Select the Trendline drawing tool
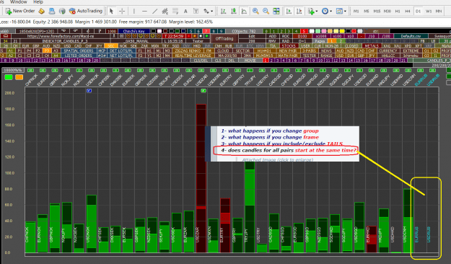The height and width of the screenshot is (264, 451). 154,12
